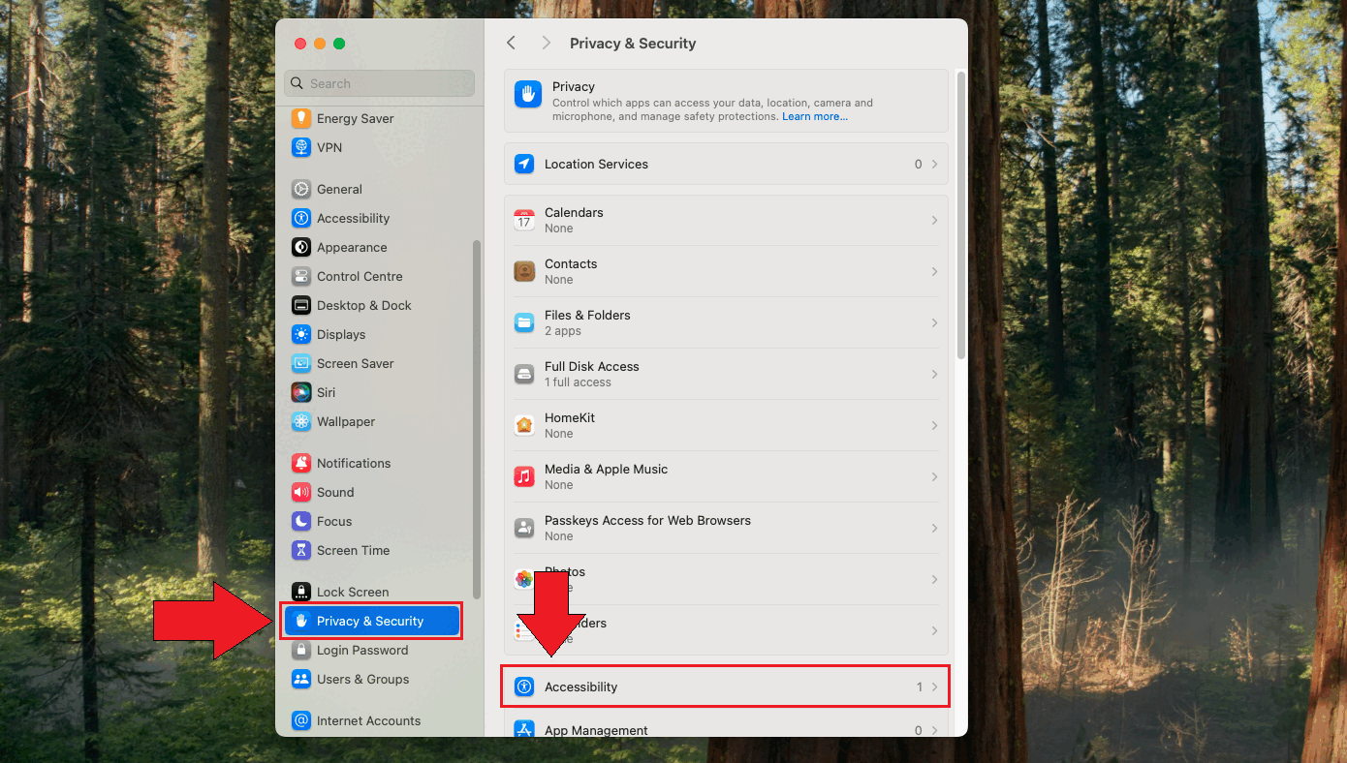This screenshot has height=763, width=1347.
Task: Click the HomeKit house icon
Action: [x=524, y=425]
